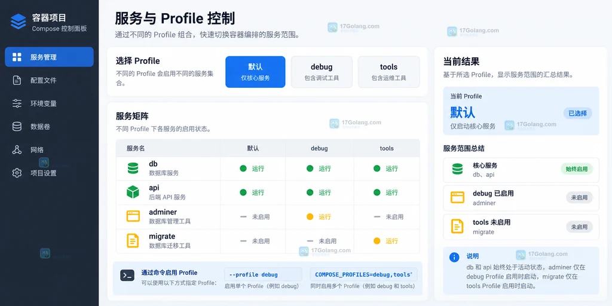
Task: Click the --profile debug command box
Action: pos(263,274)
